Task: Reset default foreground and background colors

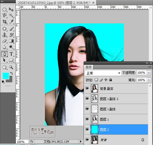Action: (x=3, y=82)
